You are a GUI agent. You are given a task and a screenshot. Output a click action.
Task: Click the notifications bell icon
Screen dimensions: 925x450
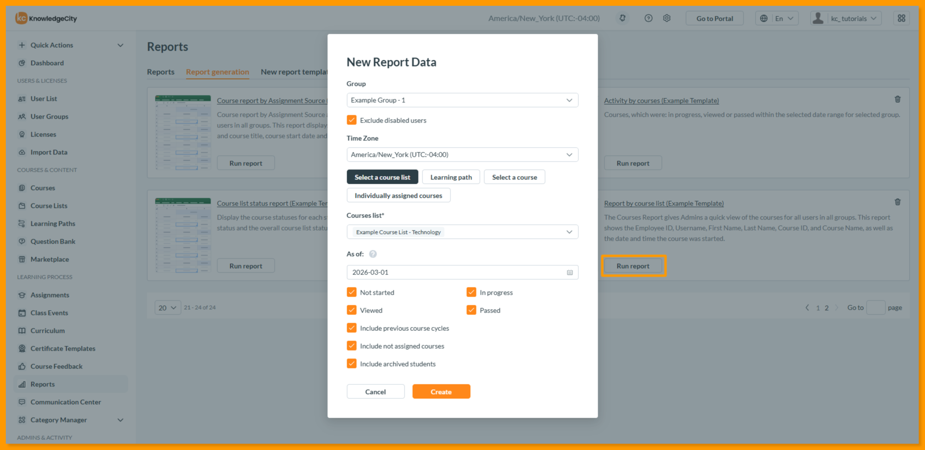(622, 18)
